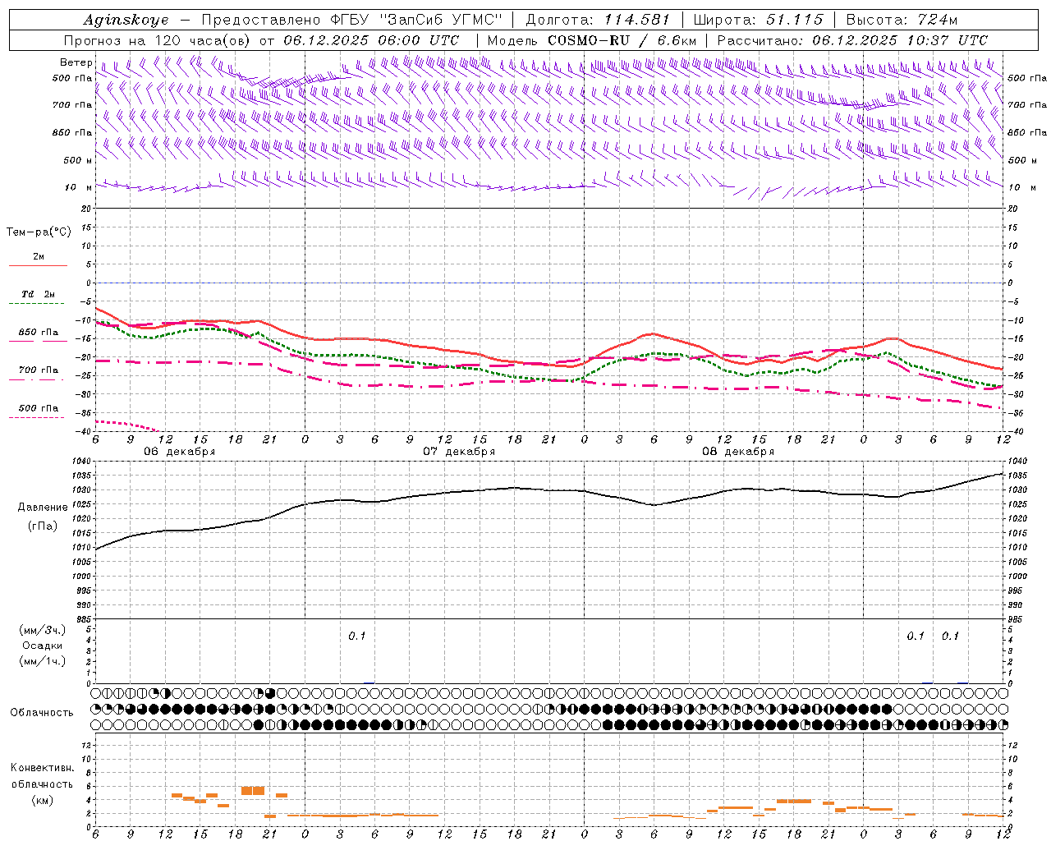Click the 08 декабря date label
This screenshot has width=1051, height=841.
pos(738,452)
